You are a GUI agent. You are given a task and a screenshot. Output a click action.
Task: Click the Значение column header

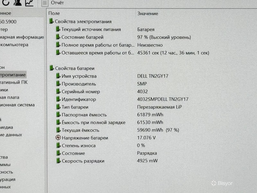[148, 14]
